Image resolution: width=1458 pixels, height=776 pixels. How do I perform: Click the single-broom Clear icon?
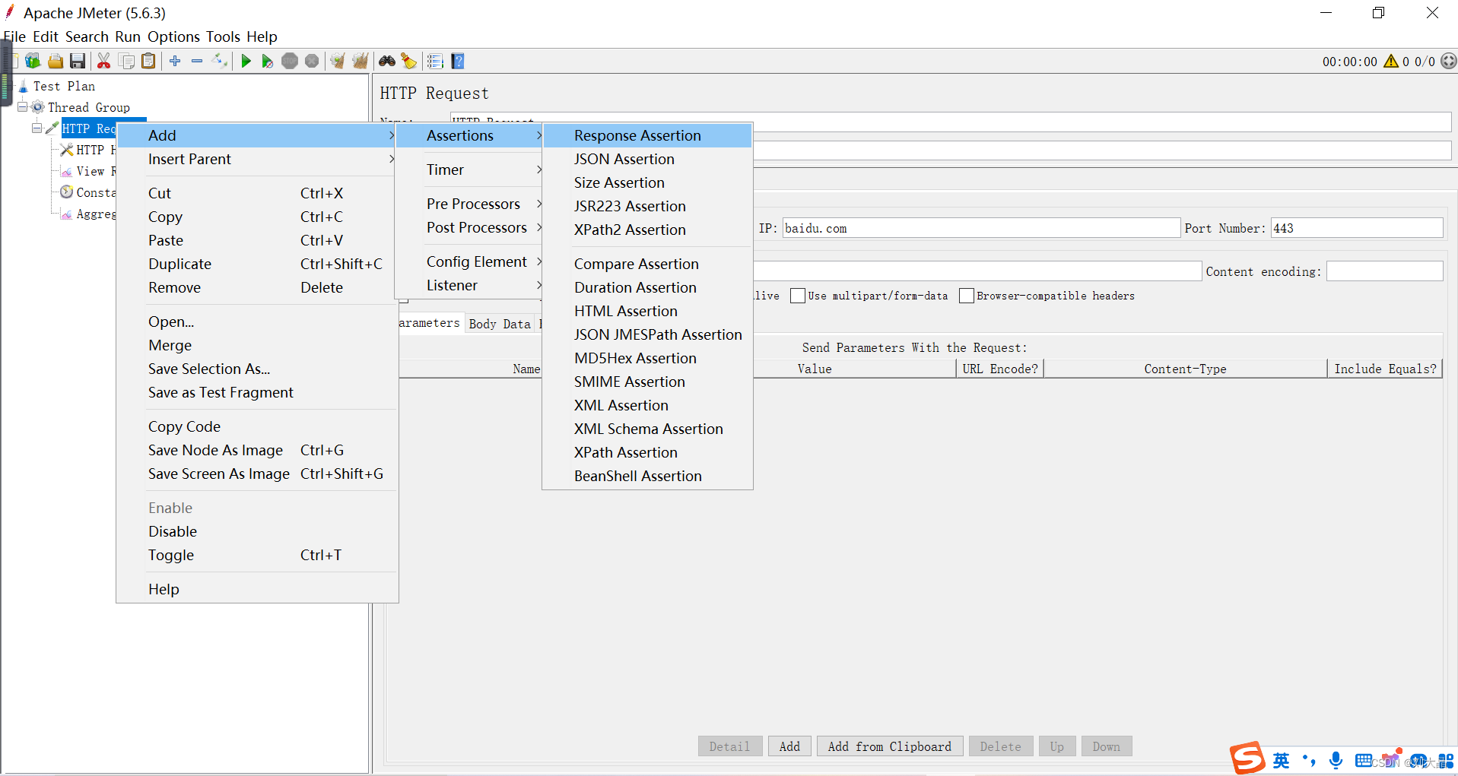[x=338, y=62]
